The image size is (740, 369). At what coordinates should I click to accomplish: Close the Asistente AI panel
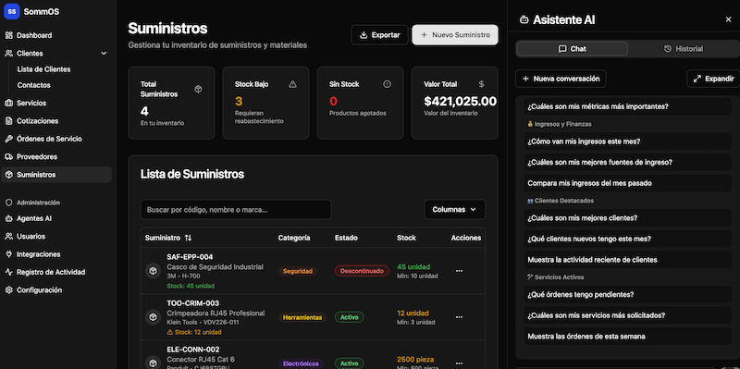(x=728, y=19)
